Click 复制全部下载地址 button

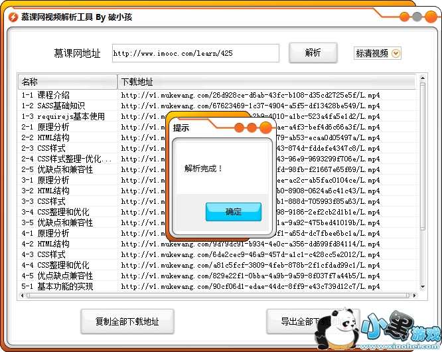click(x=127, y=321)
